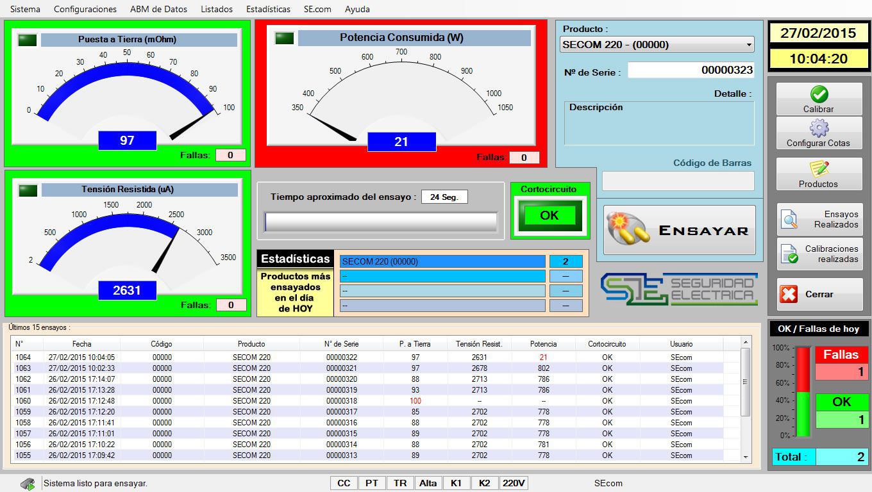
Task: Toggle the Potencia Consumida green indicator
Action: (284, 38)
